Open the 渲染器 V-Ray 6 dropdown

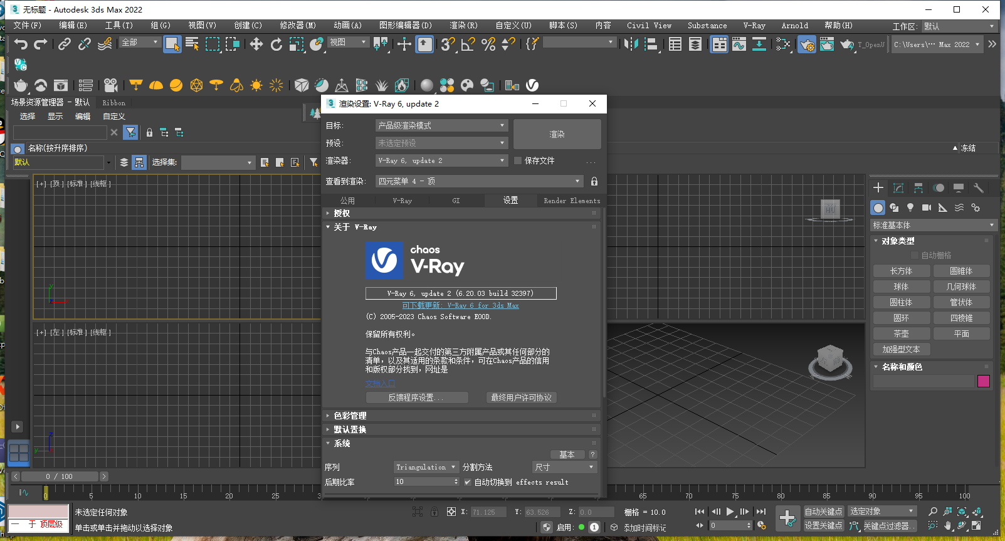pyautogui.click(x=441, y=160)
